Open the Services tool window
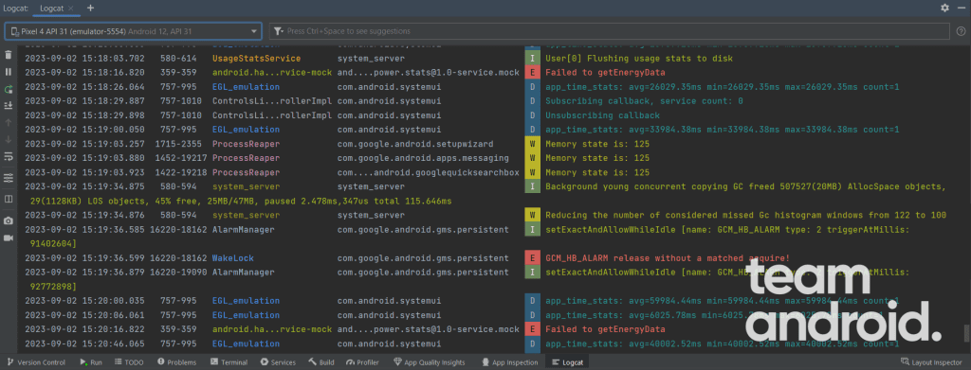This screenshot has width=971, height=370. click(278, 362)
